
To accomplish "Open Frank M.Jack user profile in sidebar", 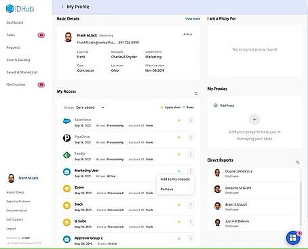I will click(23, 178).
